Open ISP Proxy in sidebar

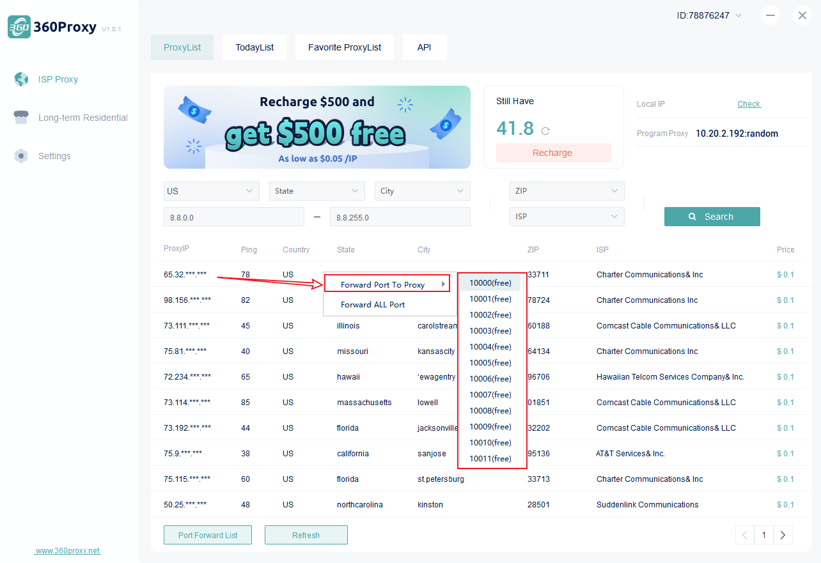(58, 79)
